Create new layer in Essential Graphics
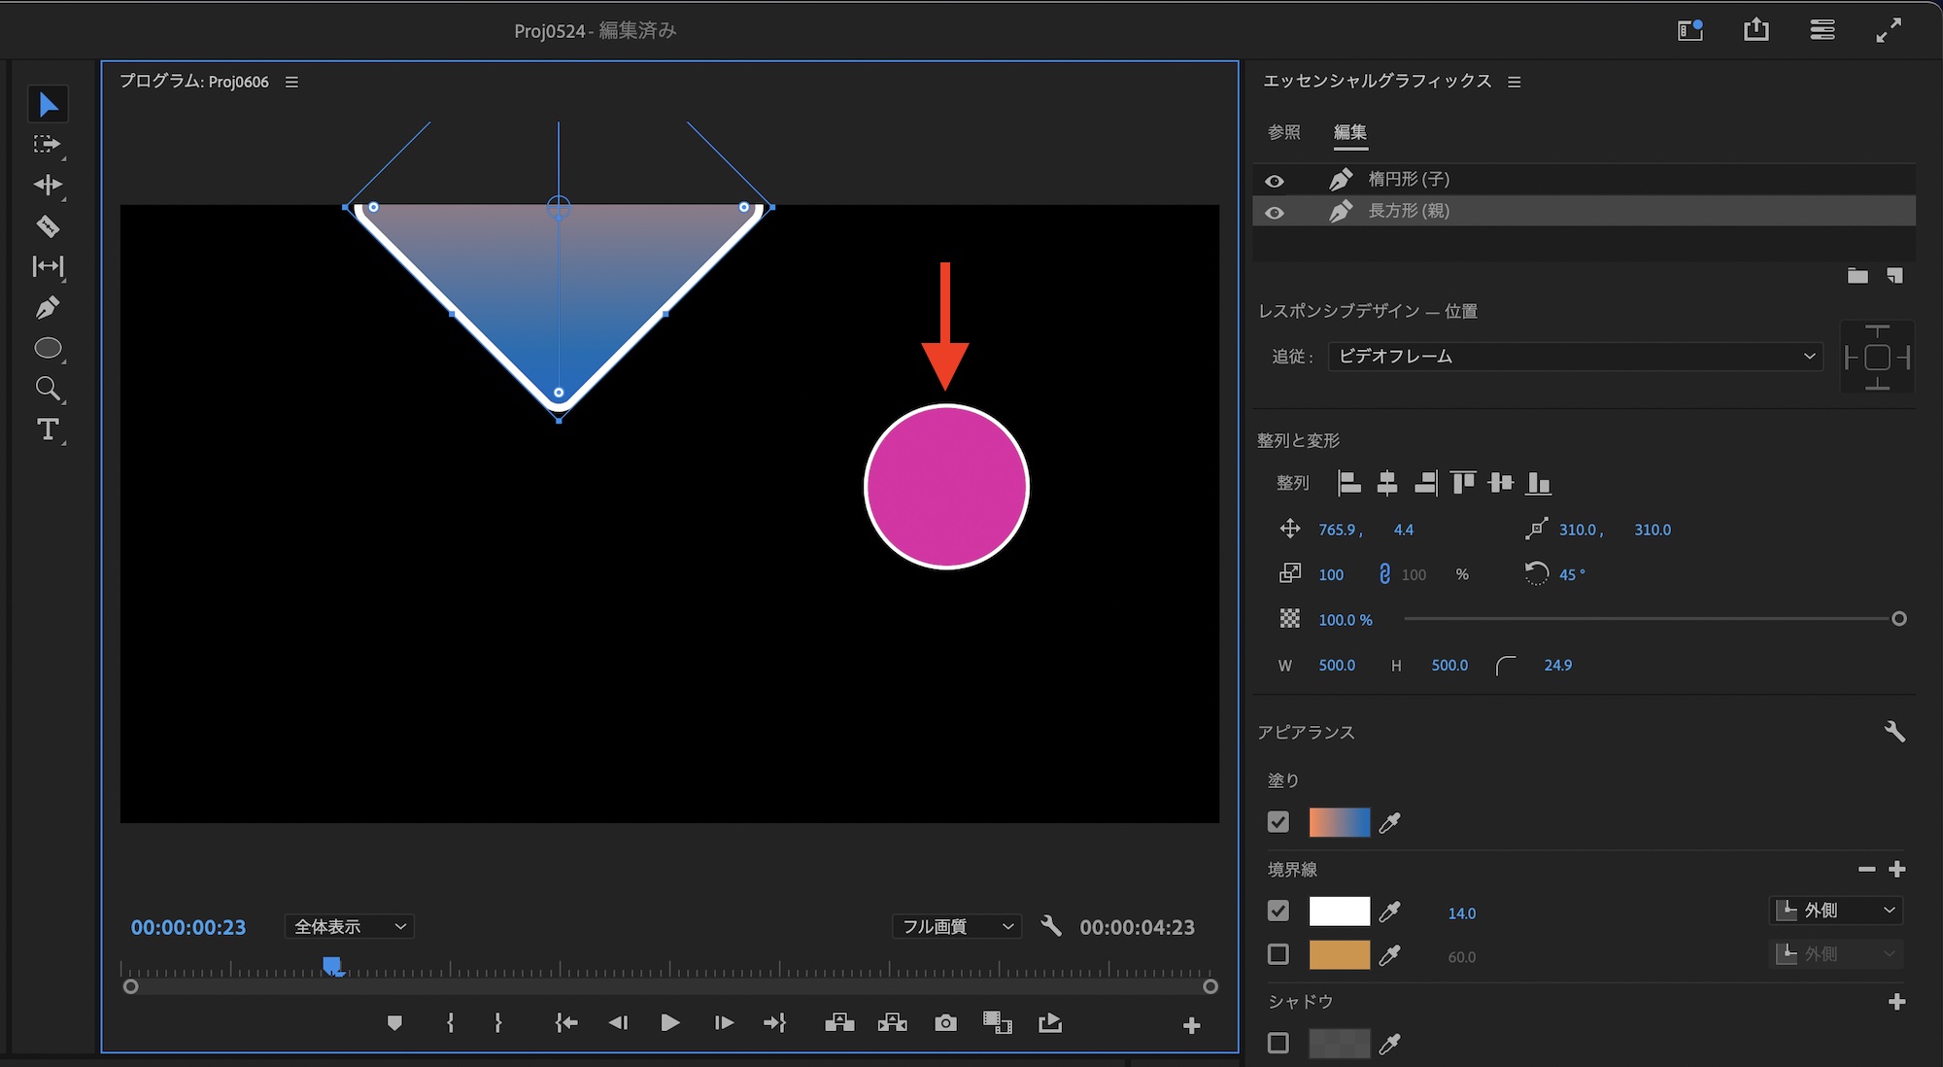1943x1067 pixels. (1893, 276)
